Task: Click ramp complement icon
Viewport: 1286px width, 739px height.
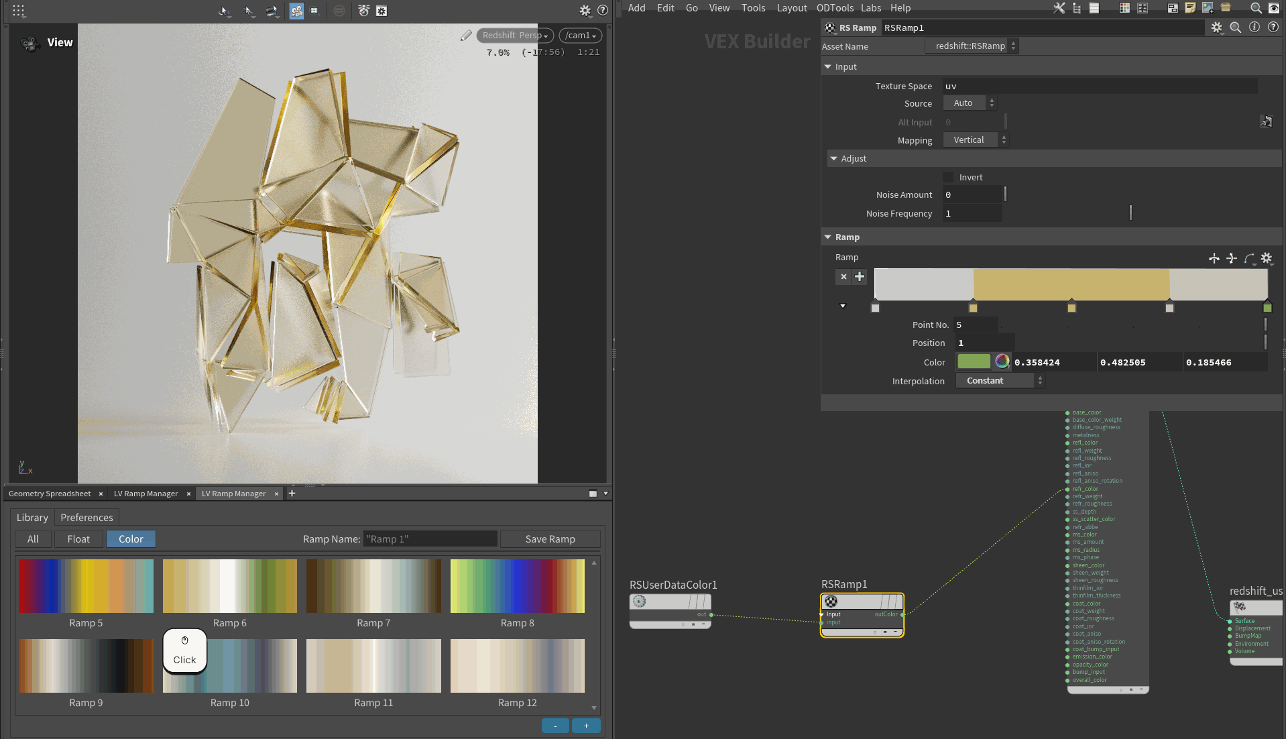Action: tap(1232, 258)
